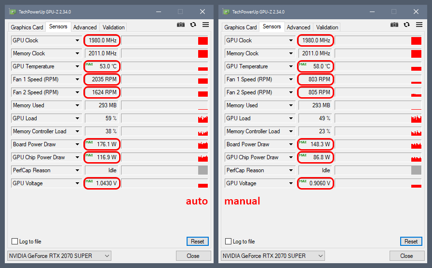Open Advanced tab in manual window

pos(298,27)
